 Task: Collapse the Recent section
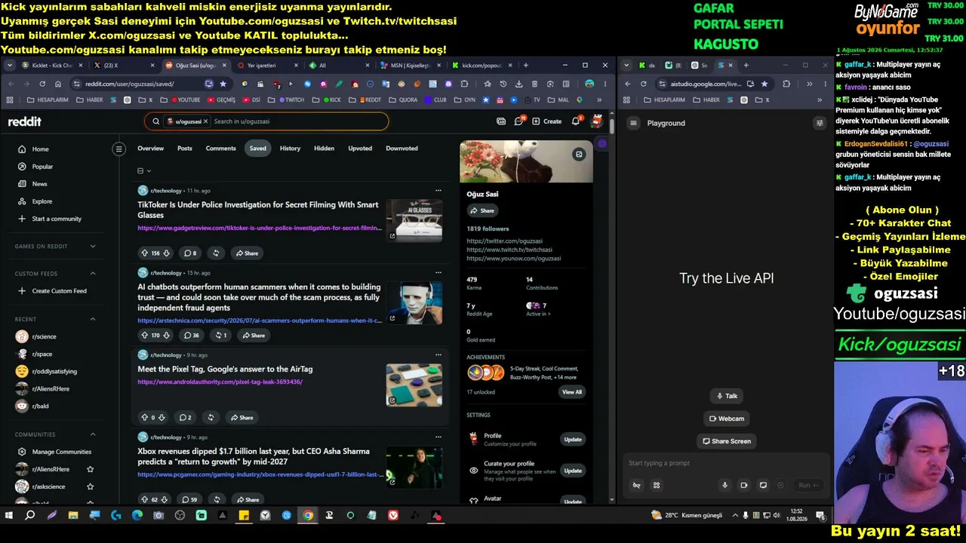93,319
